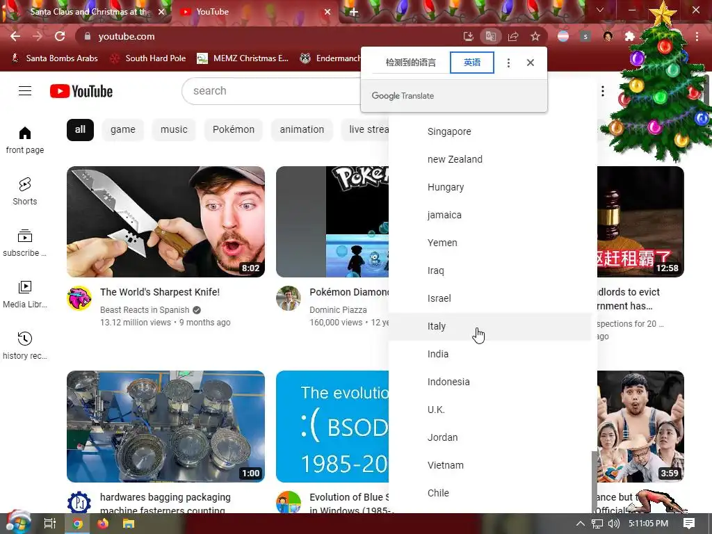Filter videos by 'Pokémon' chip
Image resolution: width=712 pixels, height=534 pixels.
tap(234, 130)
